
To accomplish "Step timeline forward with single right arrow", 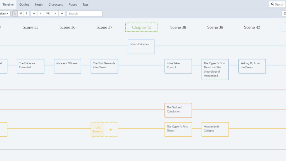I will 55,13.
